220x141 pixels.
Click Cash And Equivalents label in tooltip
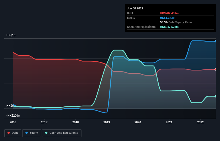(x=141, y=27)
